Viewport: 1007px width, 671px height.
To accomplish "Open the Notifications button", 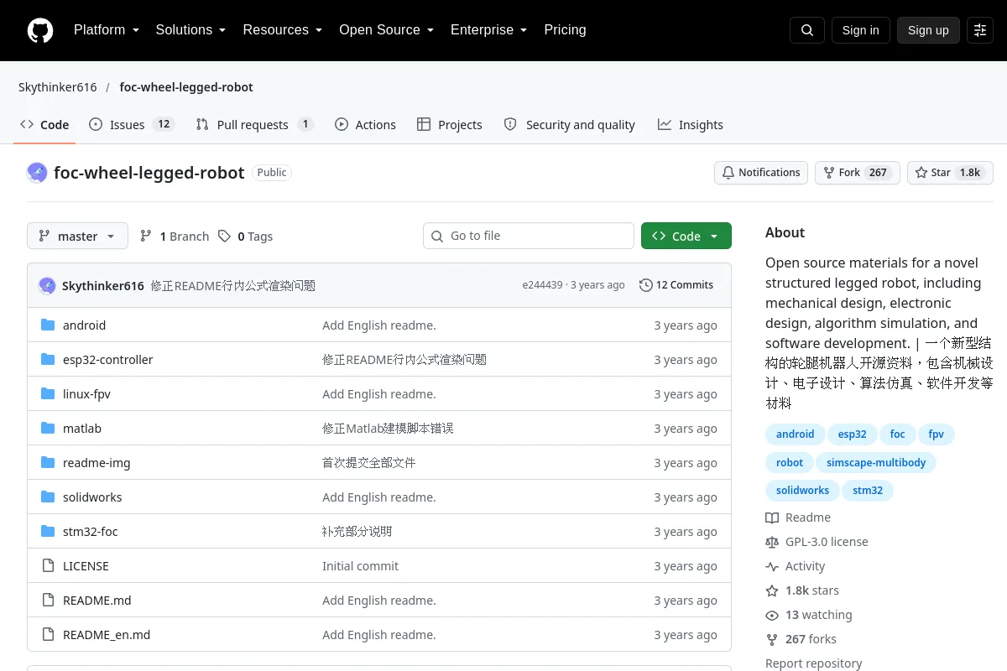I will coord(761,173).
